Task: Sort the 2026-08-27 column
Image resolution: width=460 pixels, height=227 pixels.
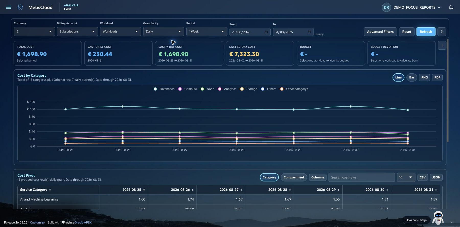Action: click(241, 190)
